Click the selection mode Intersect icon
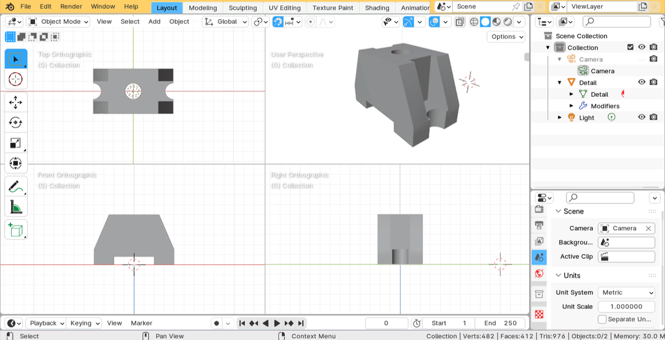This screenshot has height=340, width=665. (55, 37)
